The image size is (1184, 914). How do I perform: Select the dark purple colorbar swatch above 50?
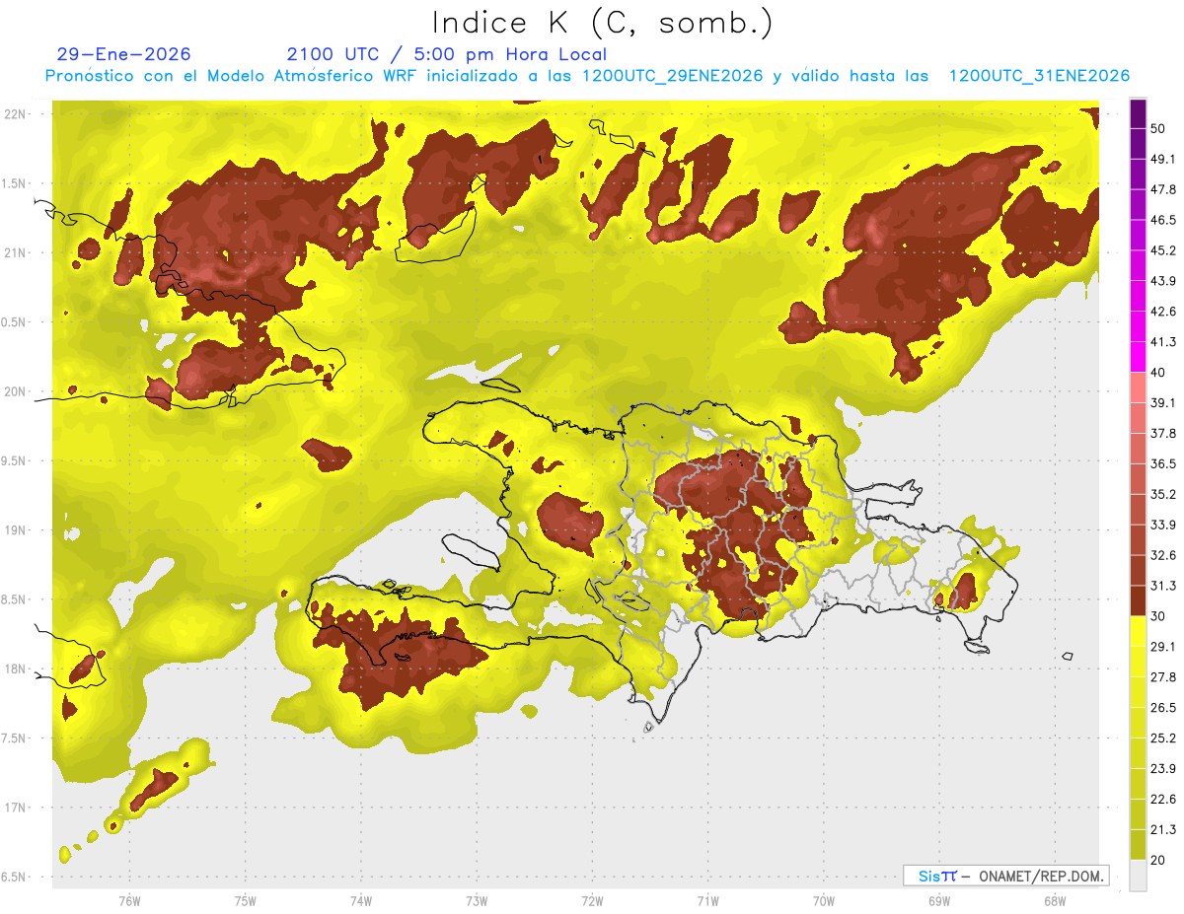pos(1138,113)
